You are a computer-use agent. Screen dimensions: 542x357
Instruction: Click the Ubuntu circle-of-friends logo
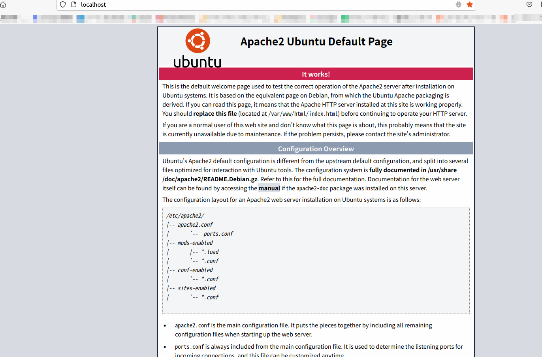coord(197,40)
